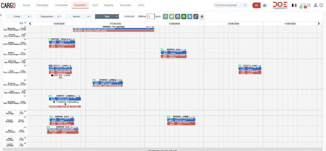Click the P badge on order 26080005
The width and height of the screenshot is (326, 151).
94,80
